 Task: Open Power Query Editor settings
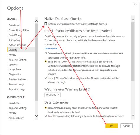point(19,30)
